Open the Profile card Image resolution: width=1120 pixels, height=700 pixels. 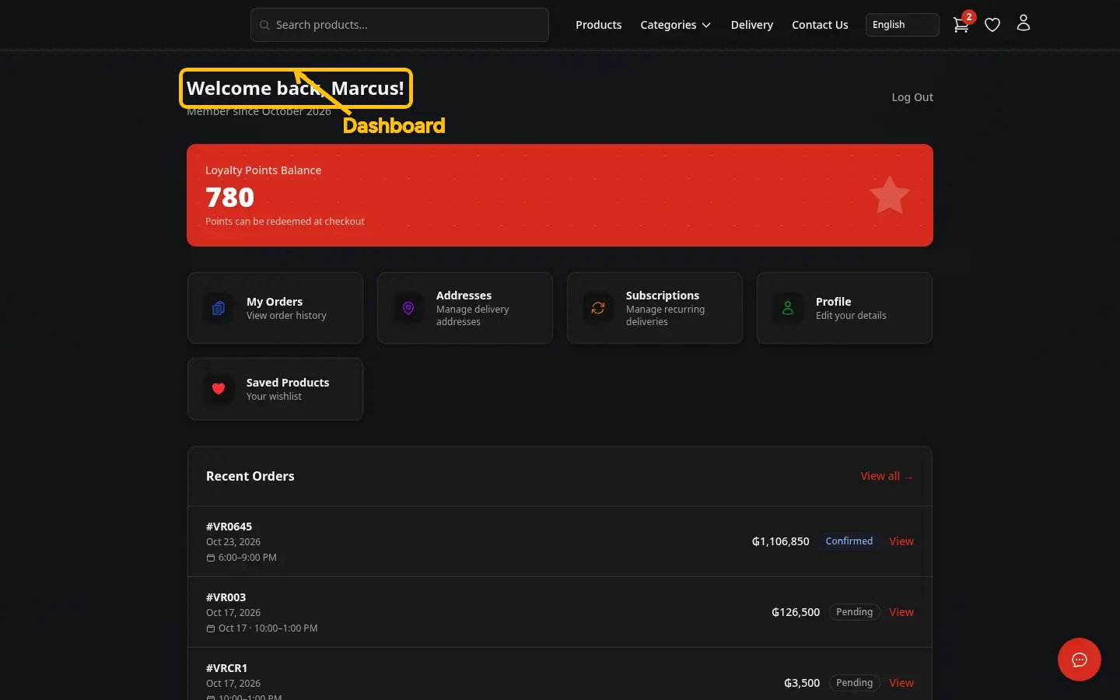(x=845, y=308)
